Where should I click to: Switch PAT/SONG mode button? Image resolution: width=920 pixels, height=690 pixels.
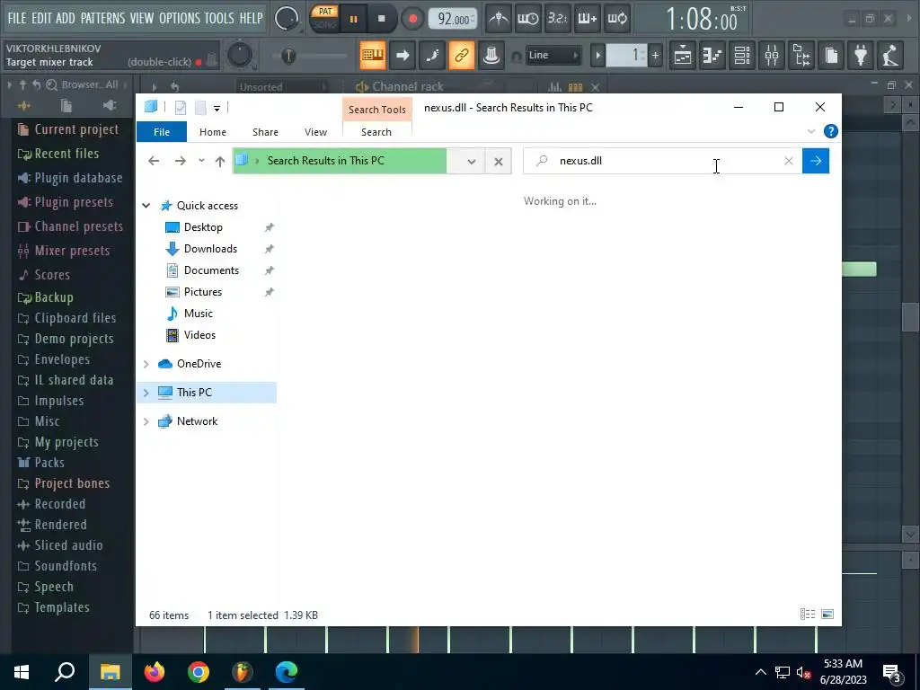324,19
